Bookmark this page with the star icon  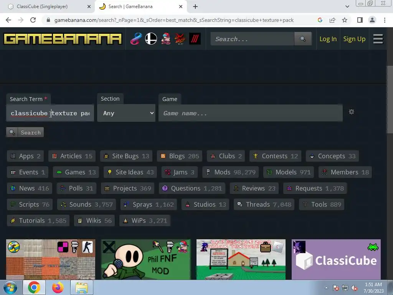pyautogui.click(x=345, y=20)
